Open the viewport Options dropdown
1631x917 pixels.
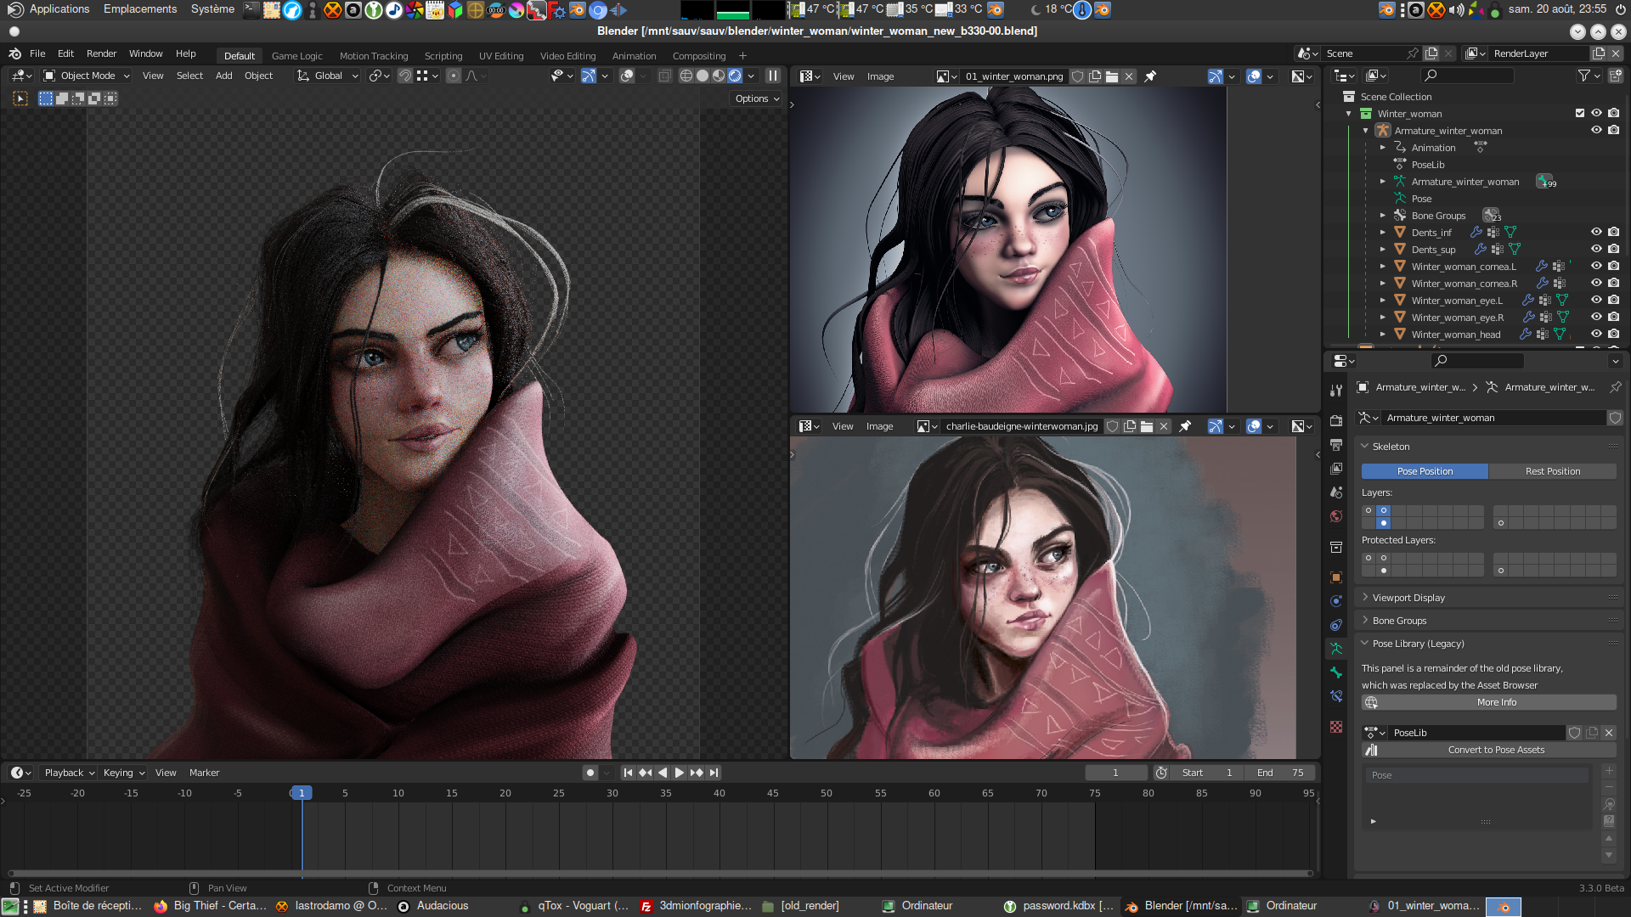pos(757,98)
